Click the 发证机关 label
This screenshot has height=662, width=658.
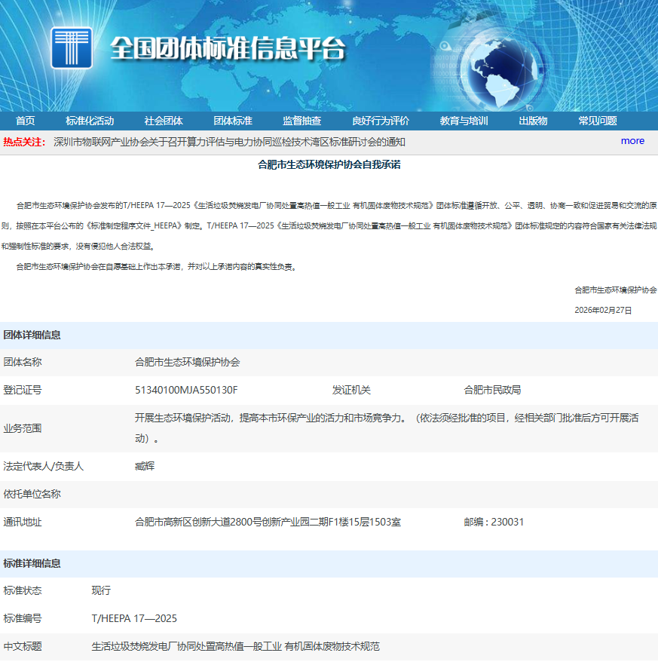point(351,390)
